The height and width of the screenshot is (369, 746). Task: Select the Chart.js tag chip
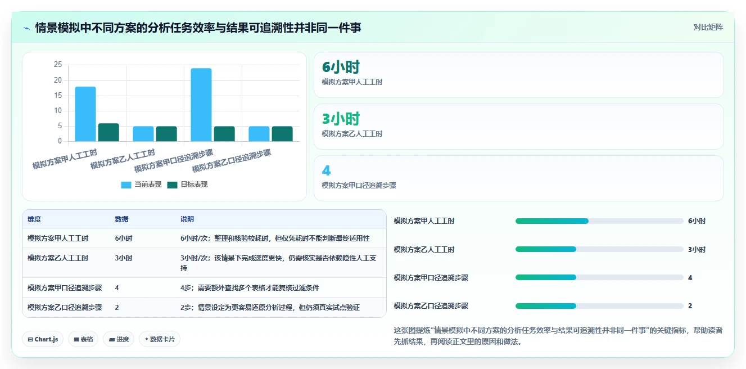click(x=43, y=339)
